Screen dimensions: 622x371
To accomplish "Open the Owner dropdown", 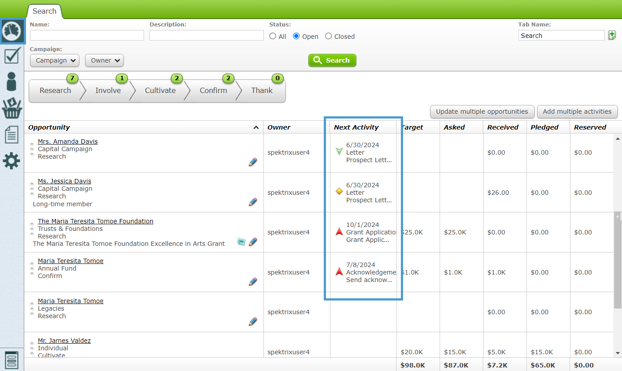I will click(x=104, y=60).
